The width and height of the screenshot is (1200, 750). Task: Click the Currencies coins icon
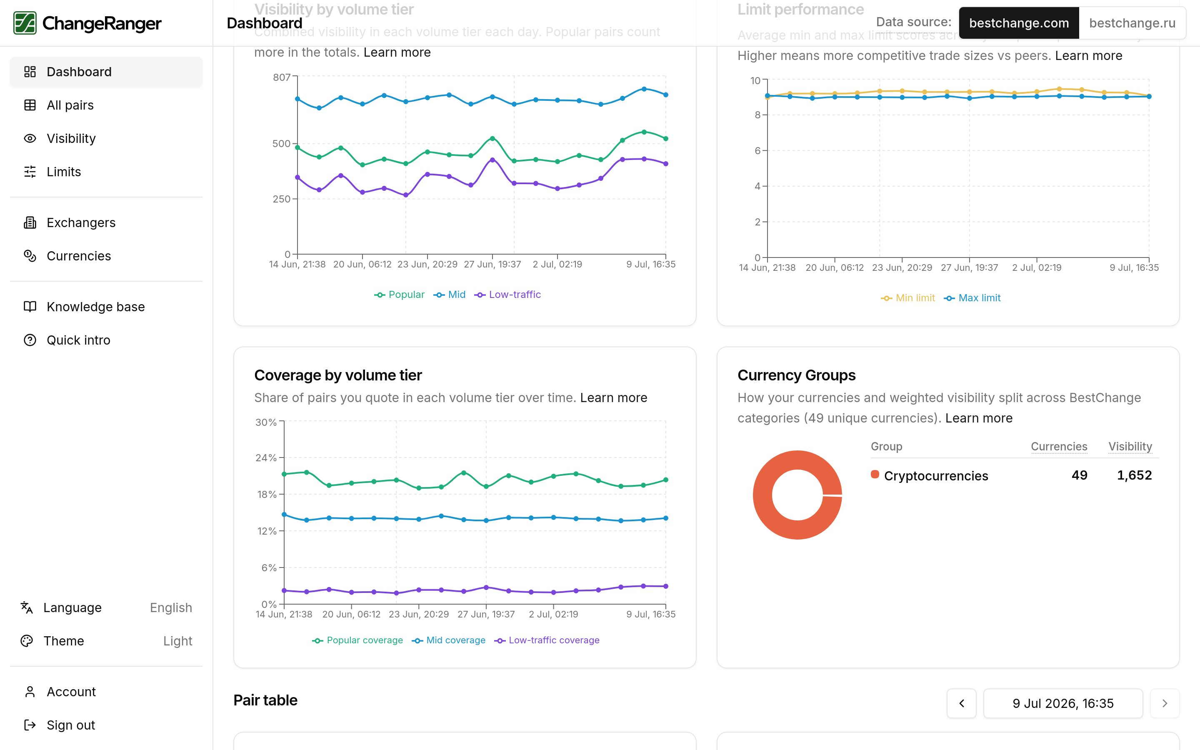tap(30, 256)
